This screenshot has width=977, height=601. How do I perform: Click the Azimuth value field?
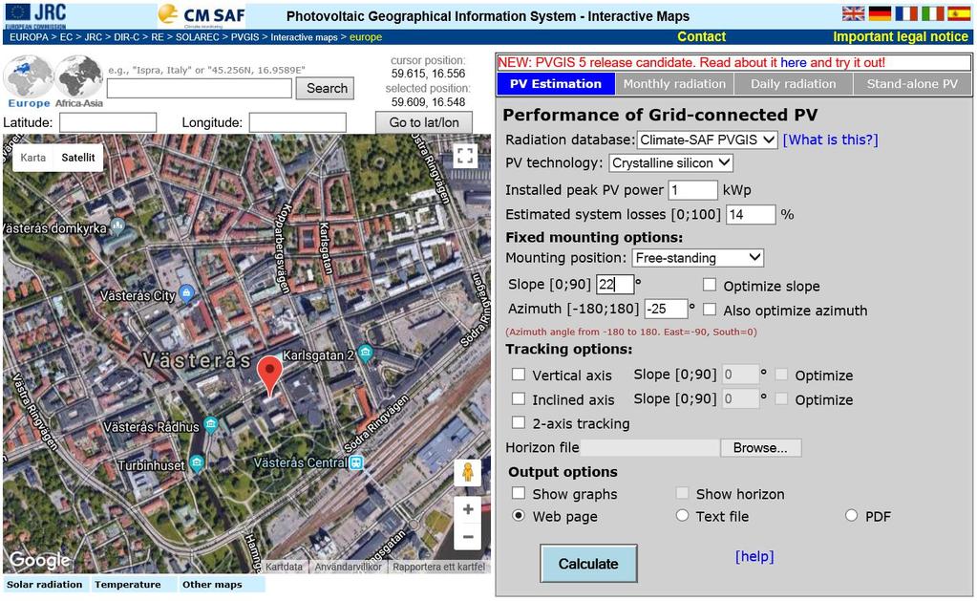[666, 309]
